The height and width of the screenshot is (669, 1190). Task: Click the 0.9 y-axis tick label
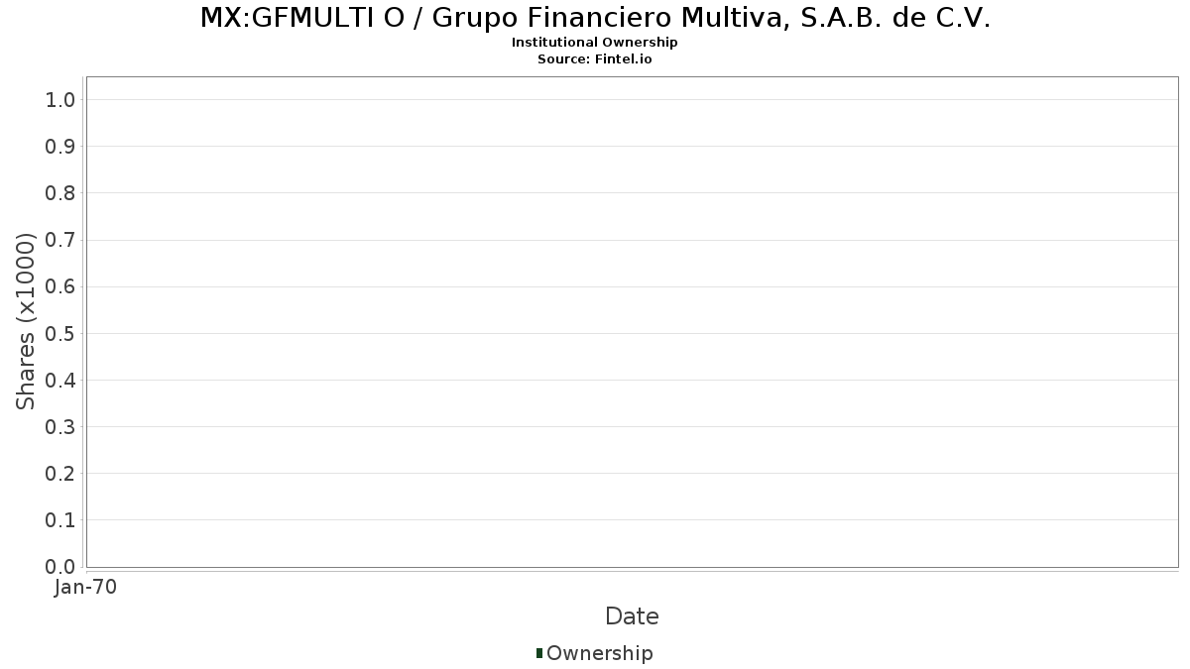pyautogui.click(x=60, y=146)
